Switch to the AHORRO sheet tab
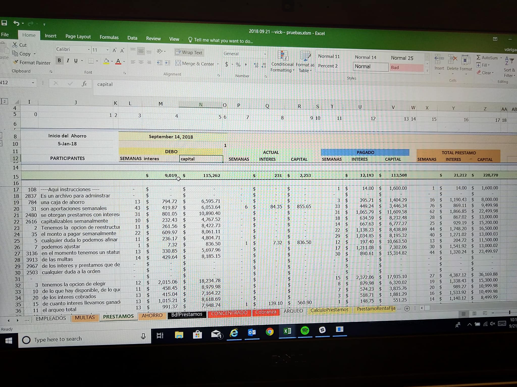This screenshot has height=387, width=517. click(x=152, y=315)
